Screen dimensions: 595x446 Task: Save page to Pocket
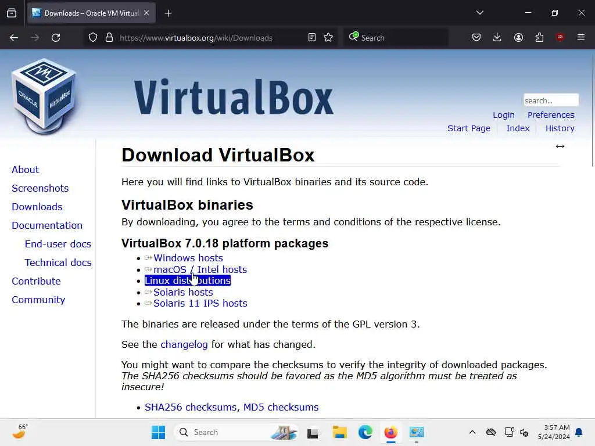[x=476, y=38]
